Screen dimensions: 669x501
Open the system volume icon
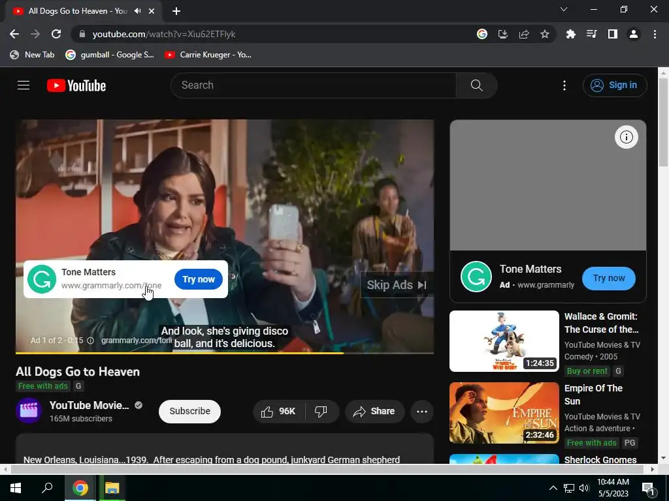click(584, 488)
